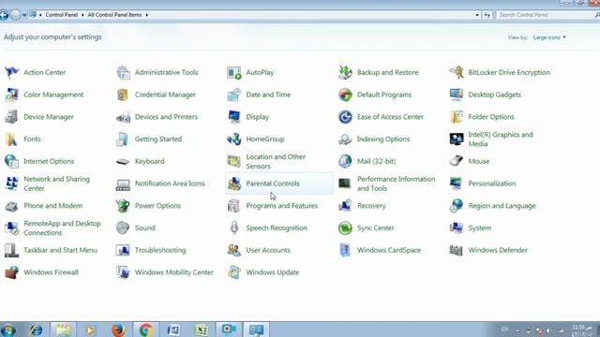Image resolution: width=600 pixels, height=337 pixels.
Task: Click the Back navigation button
Action: coord(4,15)
